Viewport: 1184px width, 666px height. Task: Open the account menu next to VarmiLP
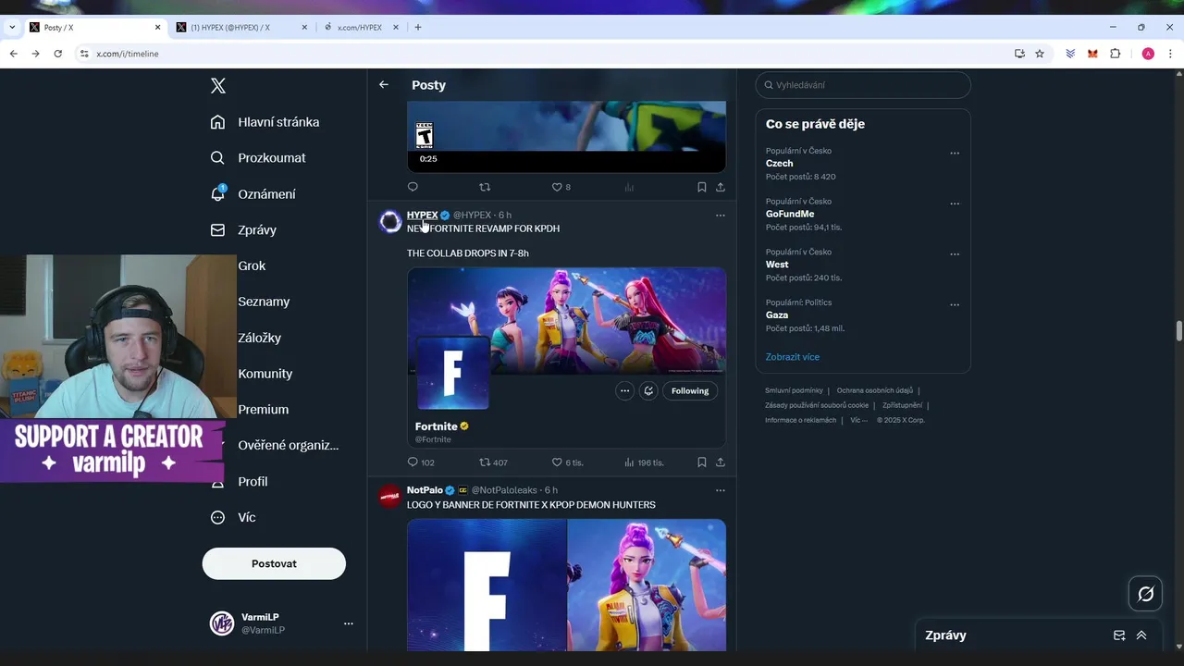[x=349, y=623]
